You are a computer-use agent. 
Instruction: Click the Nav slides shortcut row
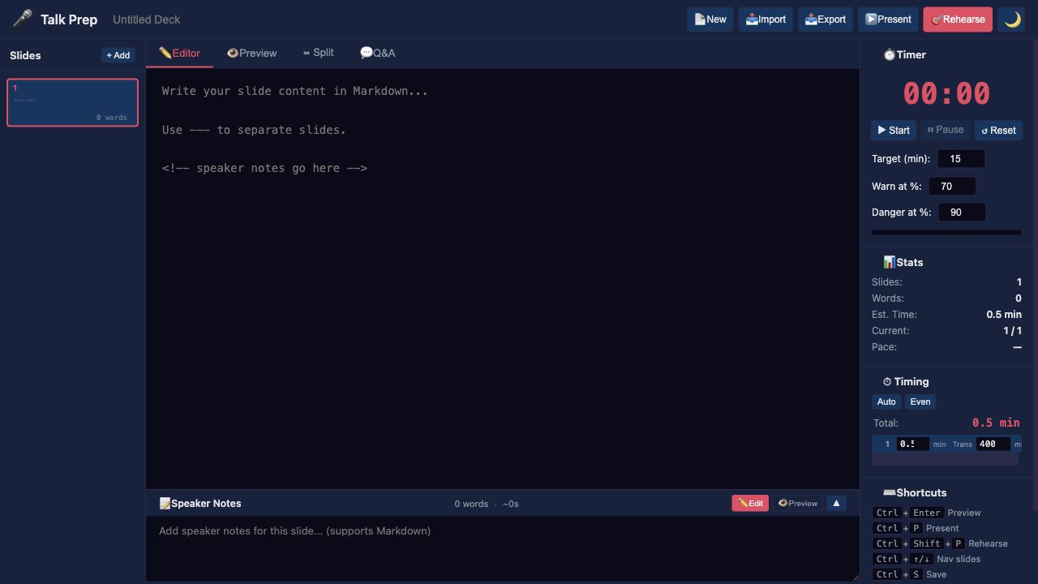click(x=926, y=559)
